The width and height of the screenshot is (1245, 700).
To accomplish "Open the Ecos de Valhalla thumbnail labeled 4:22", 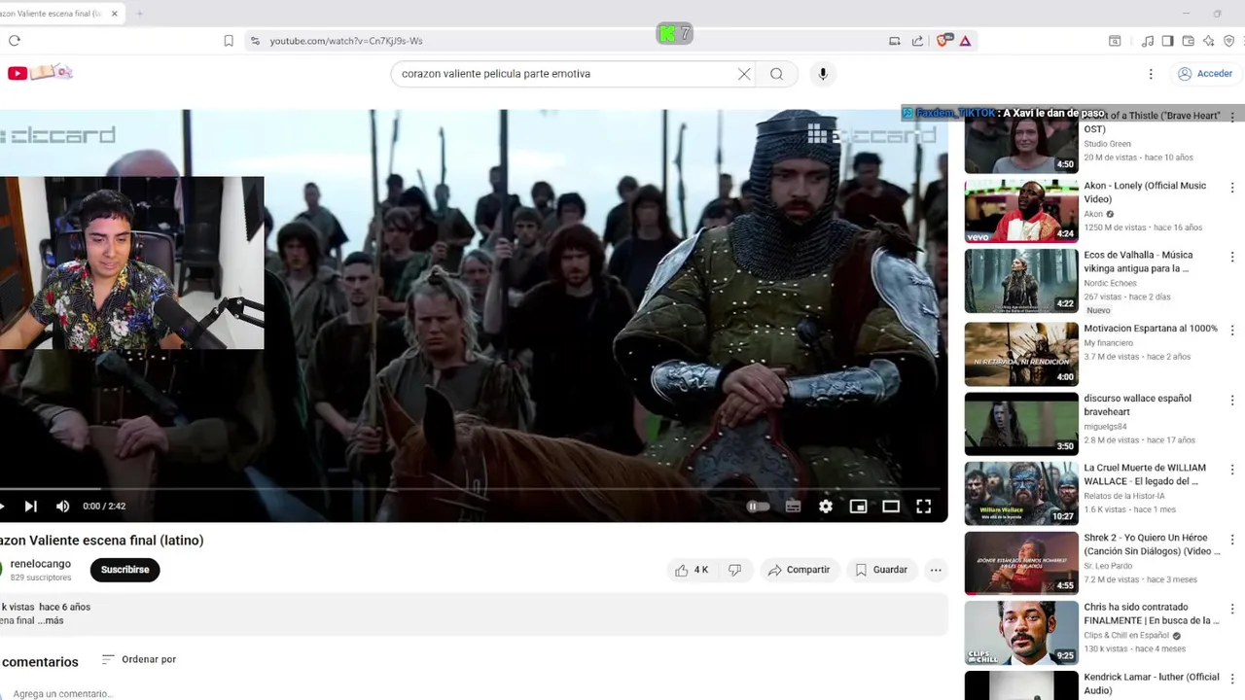I will pyautogui.click(x=1021, y=281).
